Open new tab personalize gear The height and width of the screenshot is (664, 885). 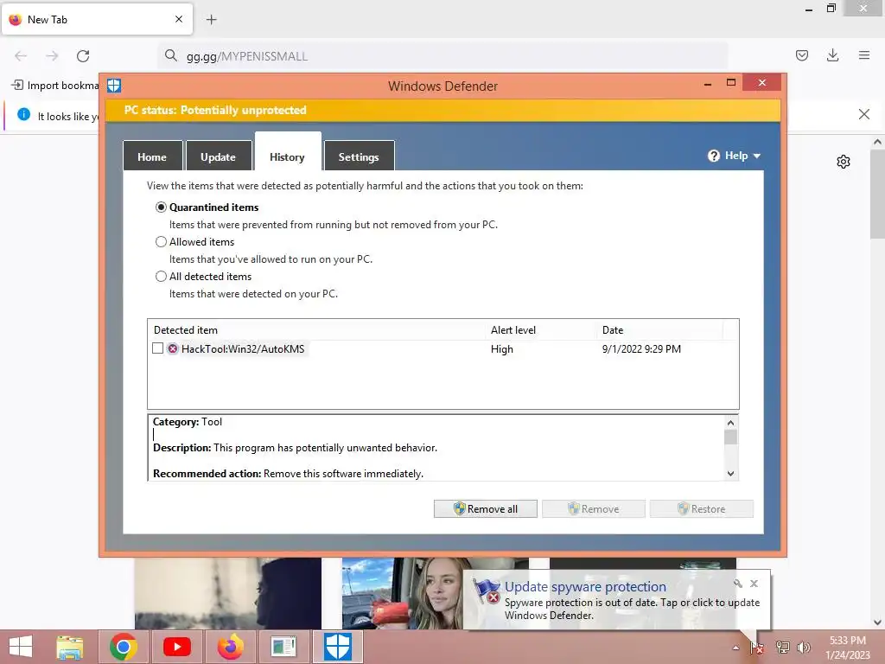[x=844, y=162]
